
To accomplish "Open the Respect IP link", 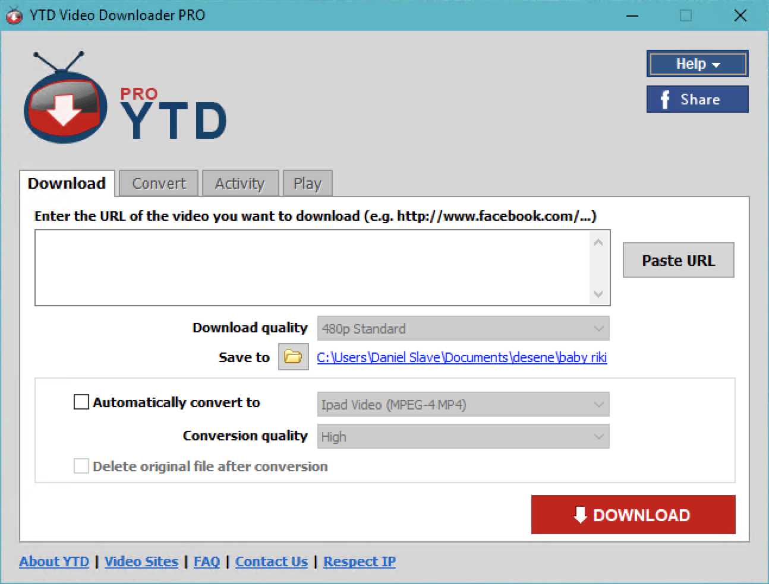I will (x=360, y=561).
